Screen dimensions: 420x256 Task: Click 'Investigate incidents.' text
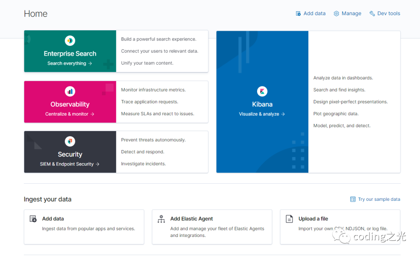pyautogui.click(x=143, y=164)
